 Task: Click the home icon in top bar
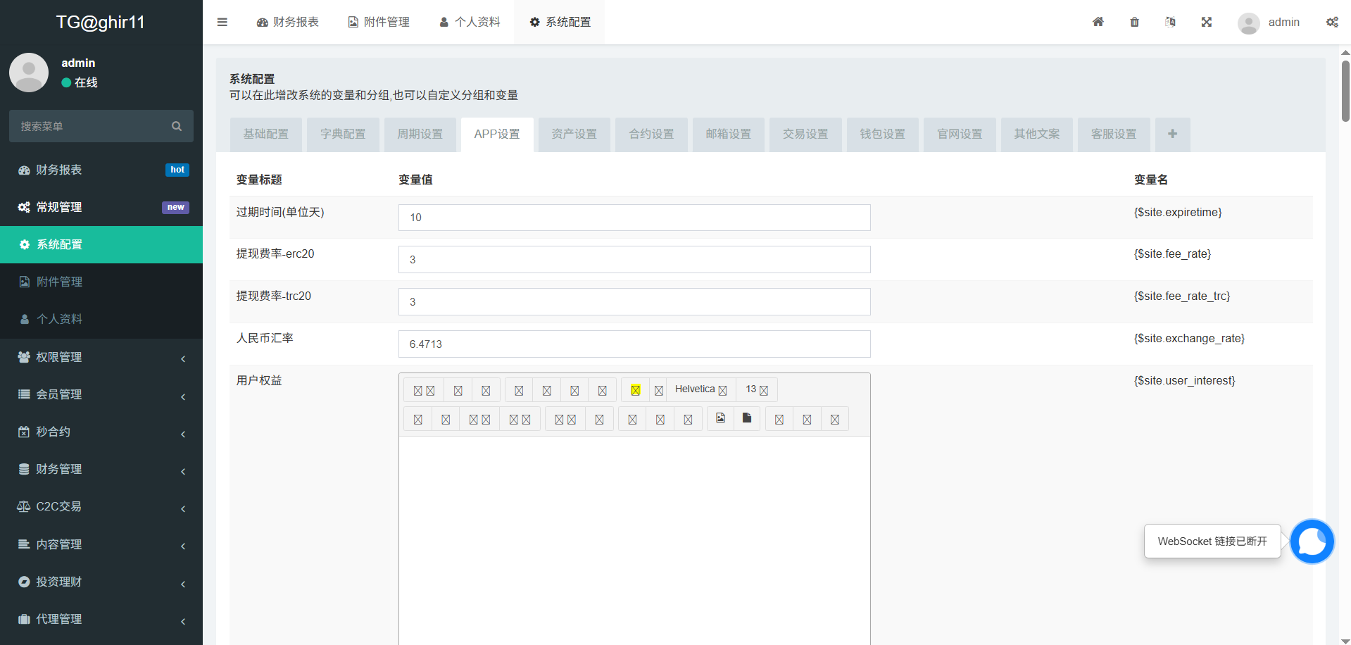tap(1098, 22)
